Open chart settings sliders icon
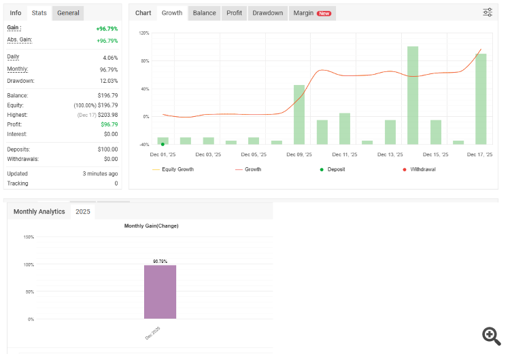Viewport: 510px width, 354px height. coord(488,12)
